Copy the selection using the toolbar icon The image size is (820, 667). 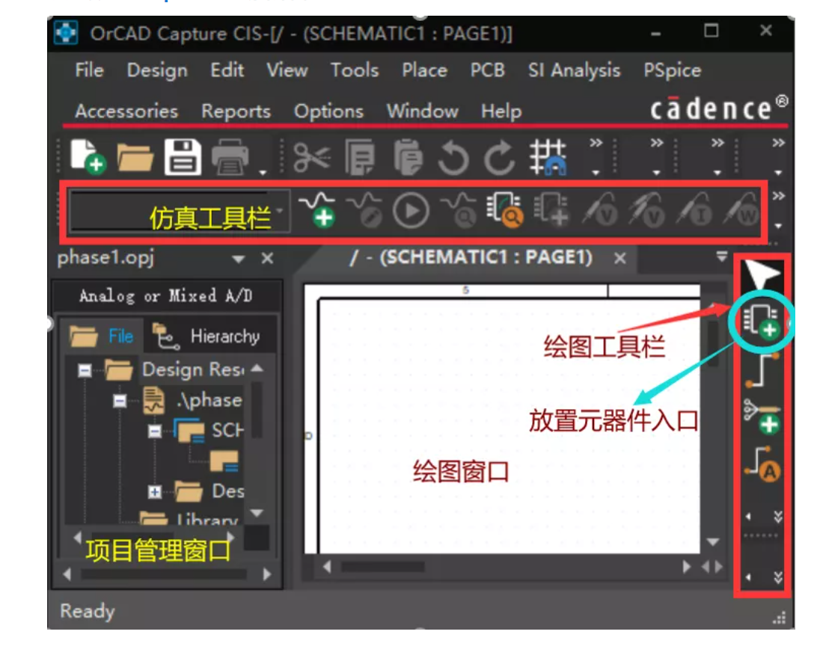tap(359, 157)
